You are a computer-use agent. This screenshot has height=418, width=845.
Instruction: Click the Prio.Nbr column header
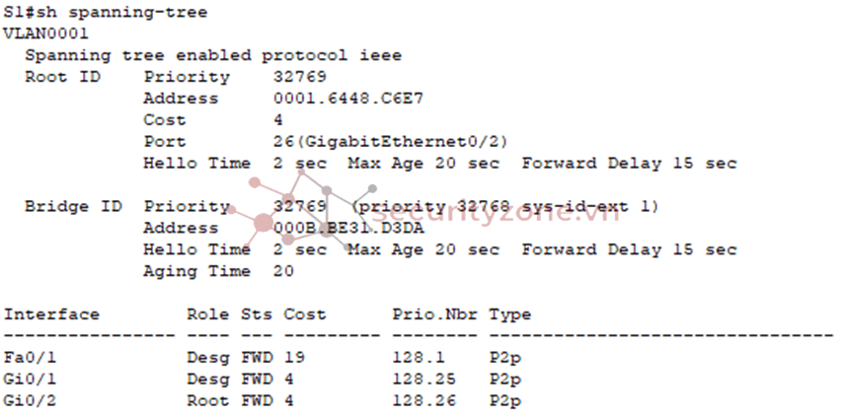(x=434, y=314)
